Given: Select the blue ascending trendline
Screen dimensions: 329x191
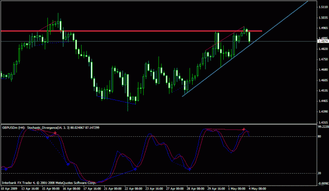Looking at the screenshot, I should click(245, 49).
